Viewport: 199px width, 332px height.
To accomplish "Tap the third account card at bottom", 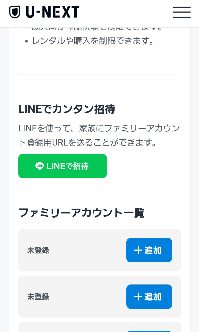I will [71, 328].
